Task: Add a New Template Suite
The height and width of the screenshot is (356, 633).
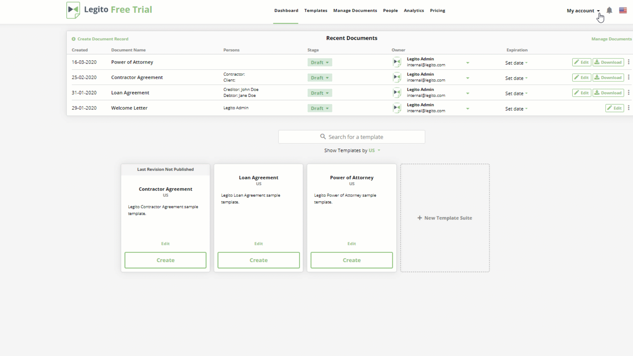Action: pos(445,218)
